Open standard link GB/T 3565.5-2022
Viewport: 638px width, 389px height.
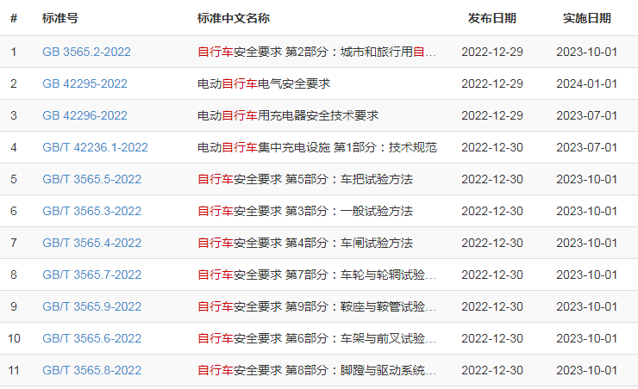(x=91, y=179)
